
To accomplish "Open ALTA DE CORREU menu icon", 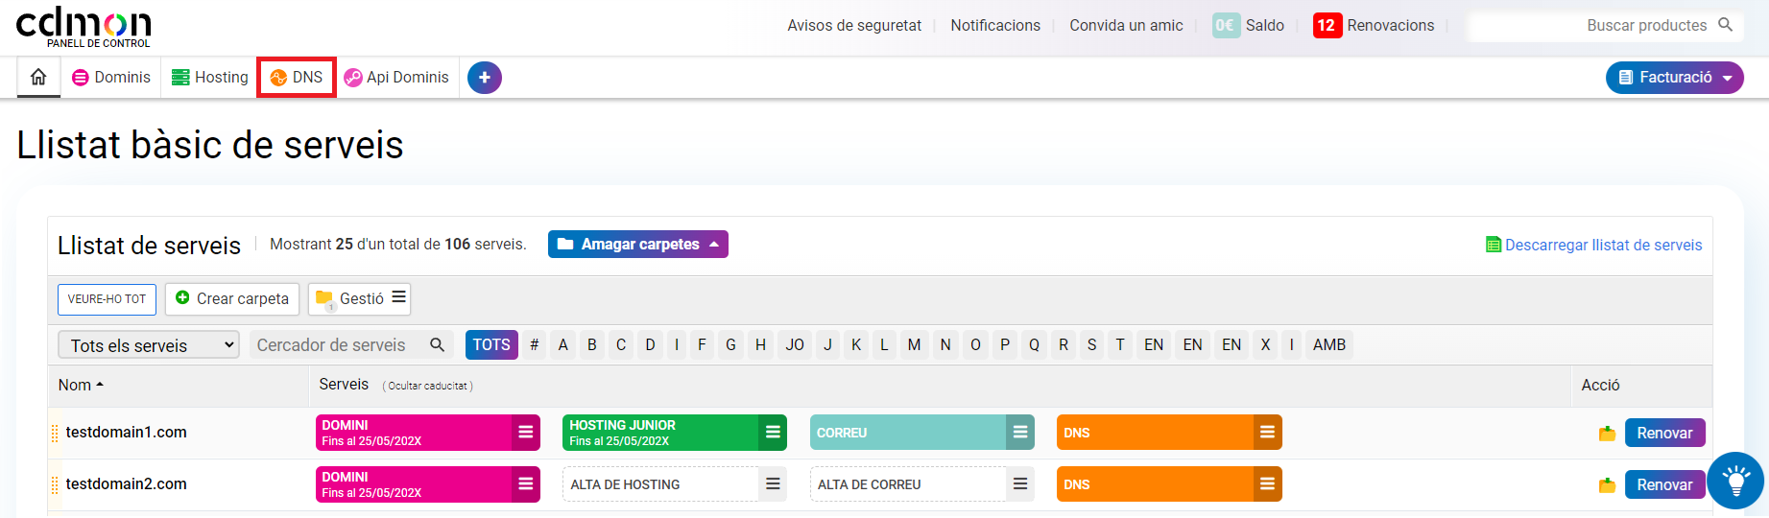I will pyautogui.click(x=1020, y=484).
